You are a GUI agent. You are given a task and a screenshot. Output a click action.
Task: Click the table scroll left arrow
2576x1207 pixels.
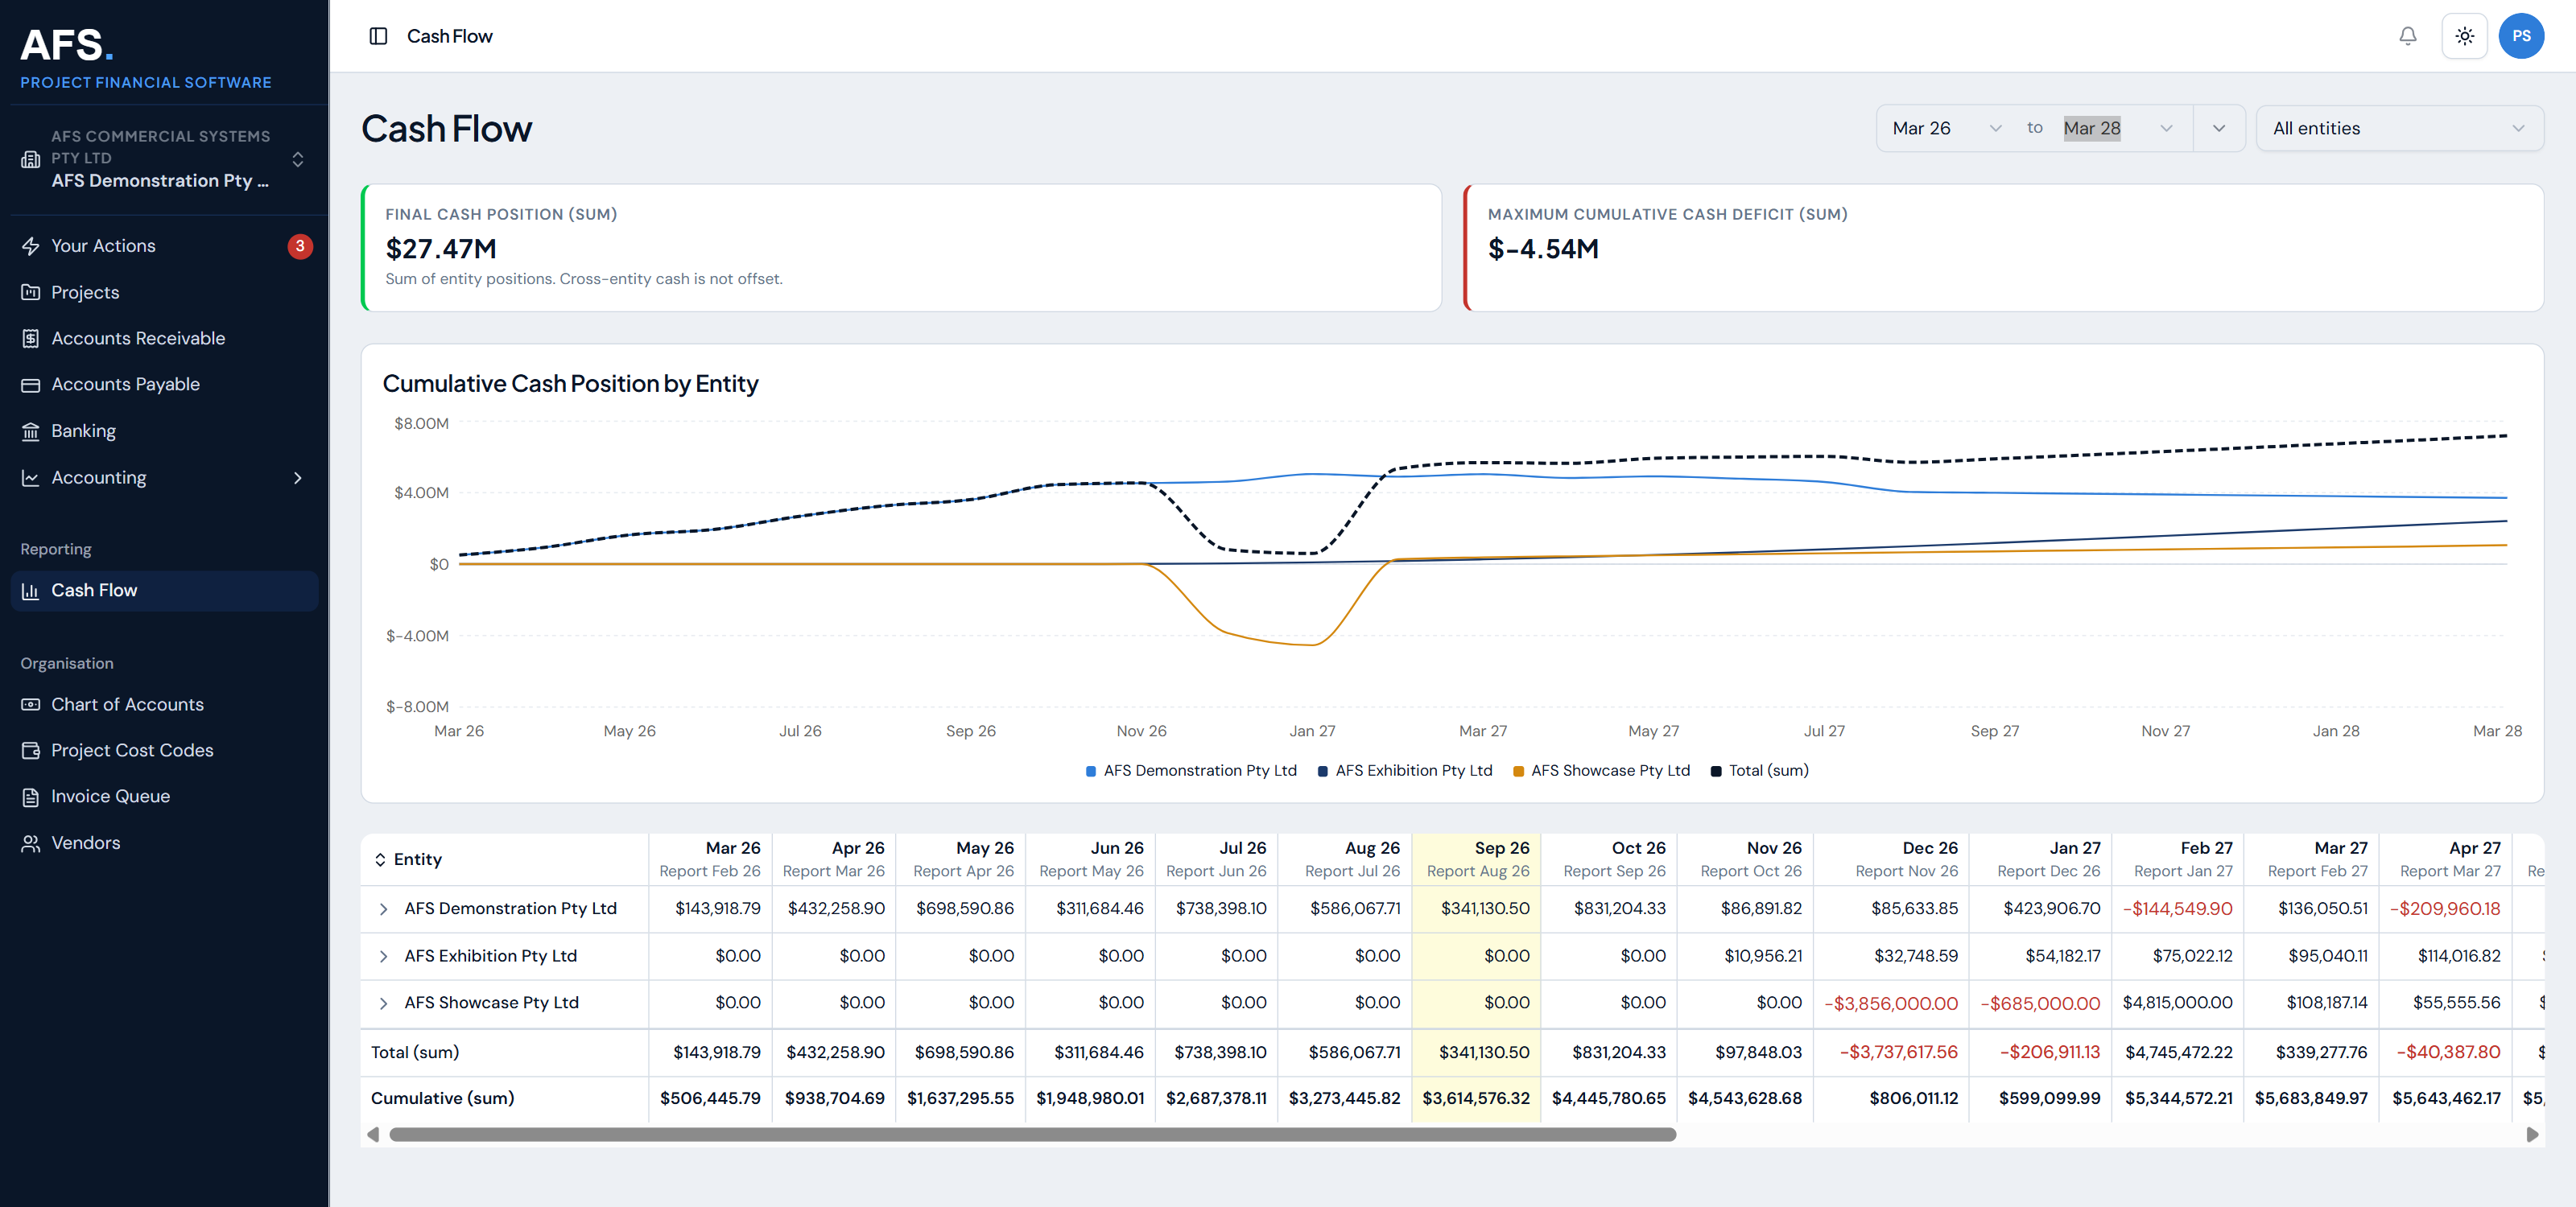[373, 1134]
